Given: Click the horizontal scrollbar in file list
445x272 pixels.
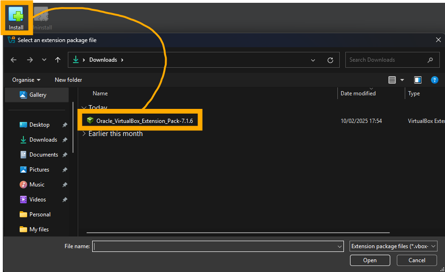Looking at the screenshot, I should [x=234, y=232].
